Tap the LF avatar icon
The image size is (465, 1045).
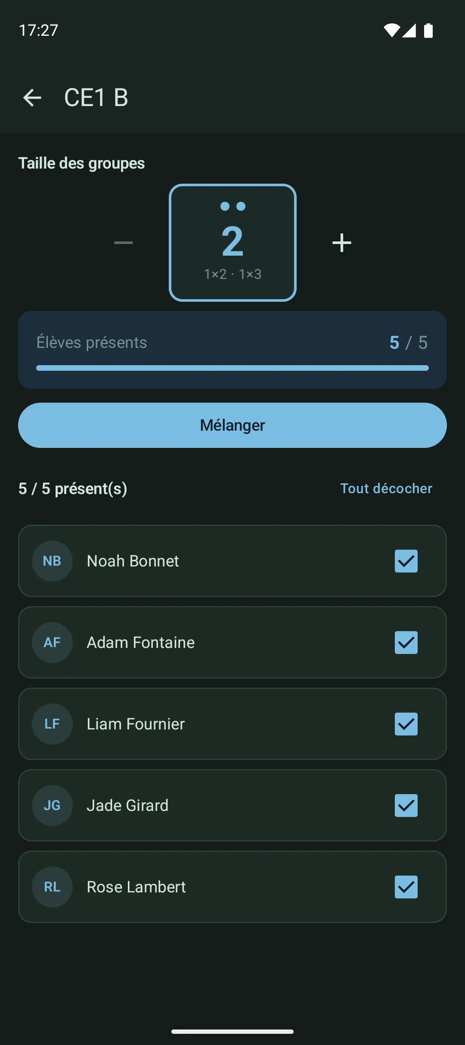52,724
